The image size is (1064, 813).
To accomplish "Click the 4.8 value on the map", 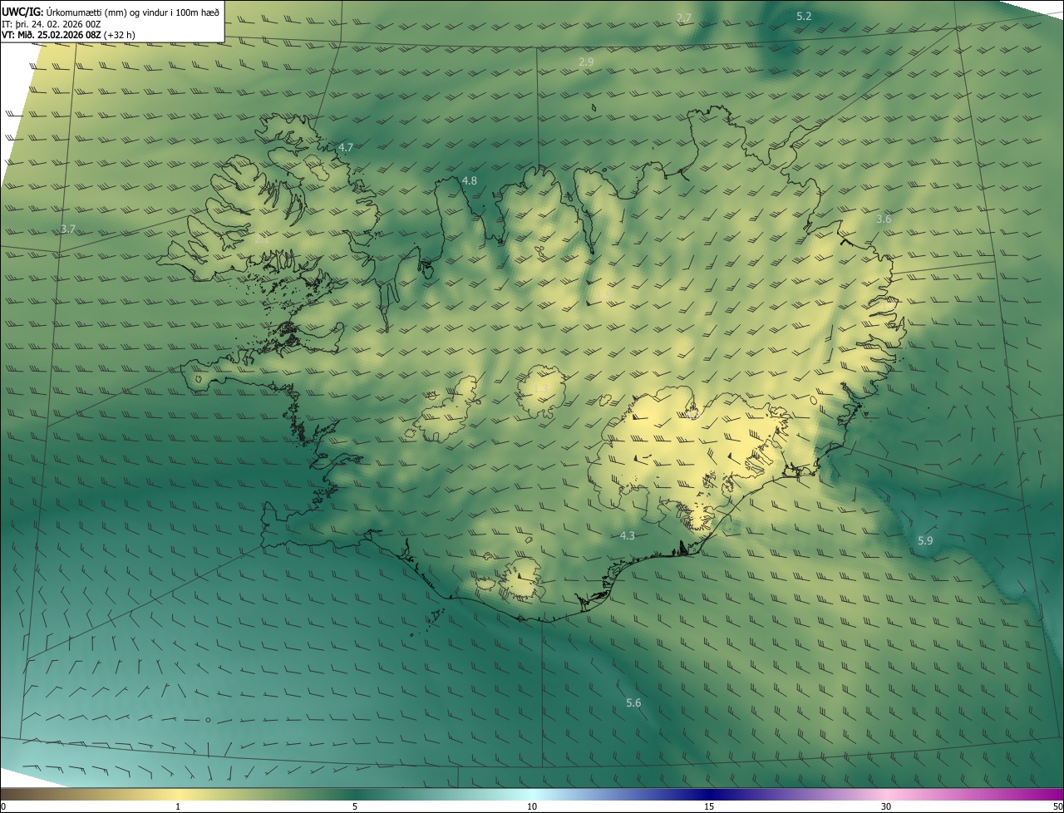I will tap(469, 180).
